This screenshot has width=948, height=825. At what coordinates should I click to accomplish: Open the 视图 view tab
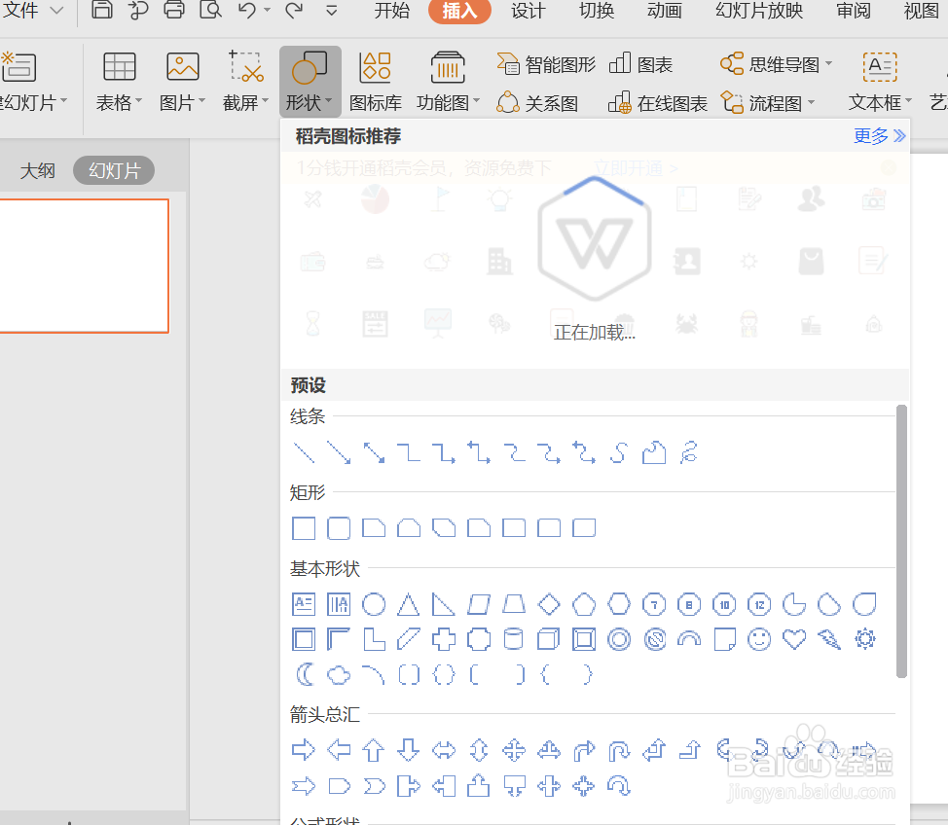point(921,11)
